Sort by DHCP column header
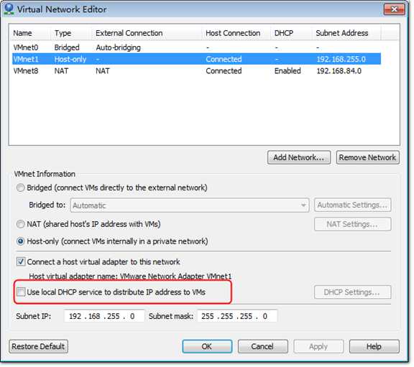This screenshot has width=414, height=367. [x=291, y=33]
